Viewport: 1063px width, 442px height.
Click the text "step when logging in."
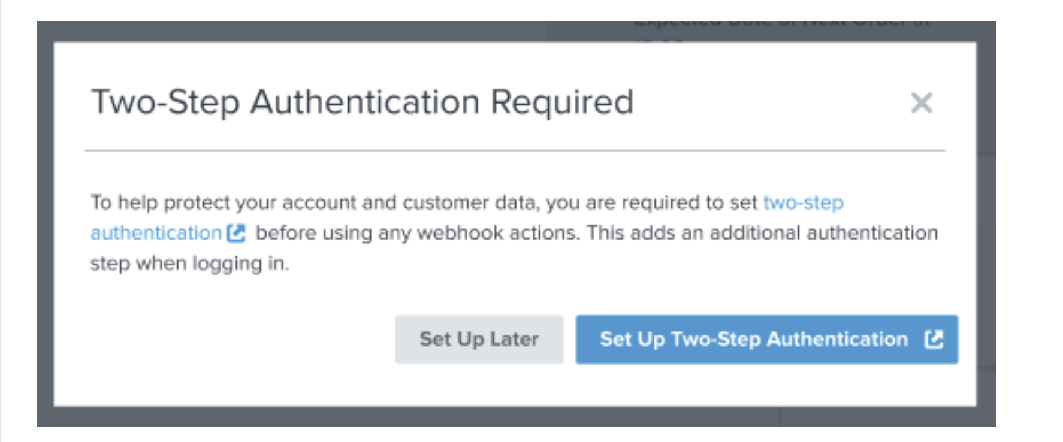pos(189,264)
